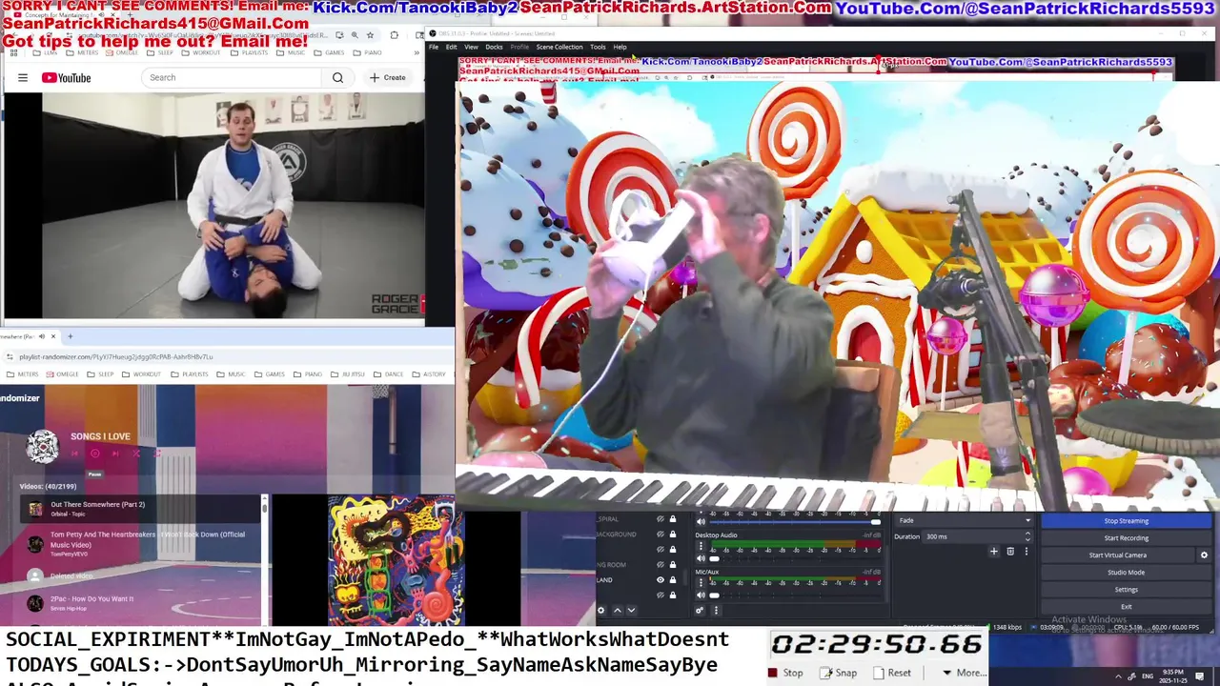This screenshot has width=1220, height=686.
Task: Open the PLAYLISTS bookmark folder in YouTube window
Action: coord(249,52)
